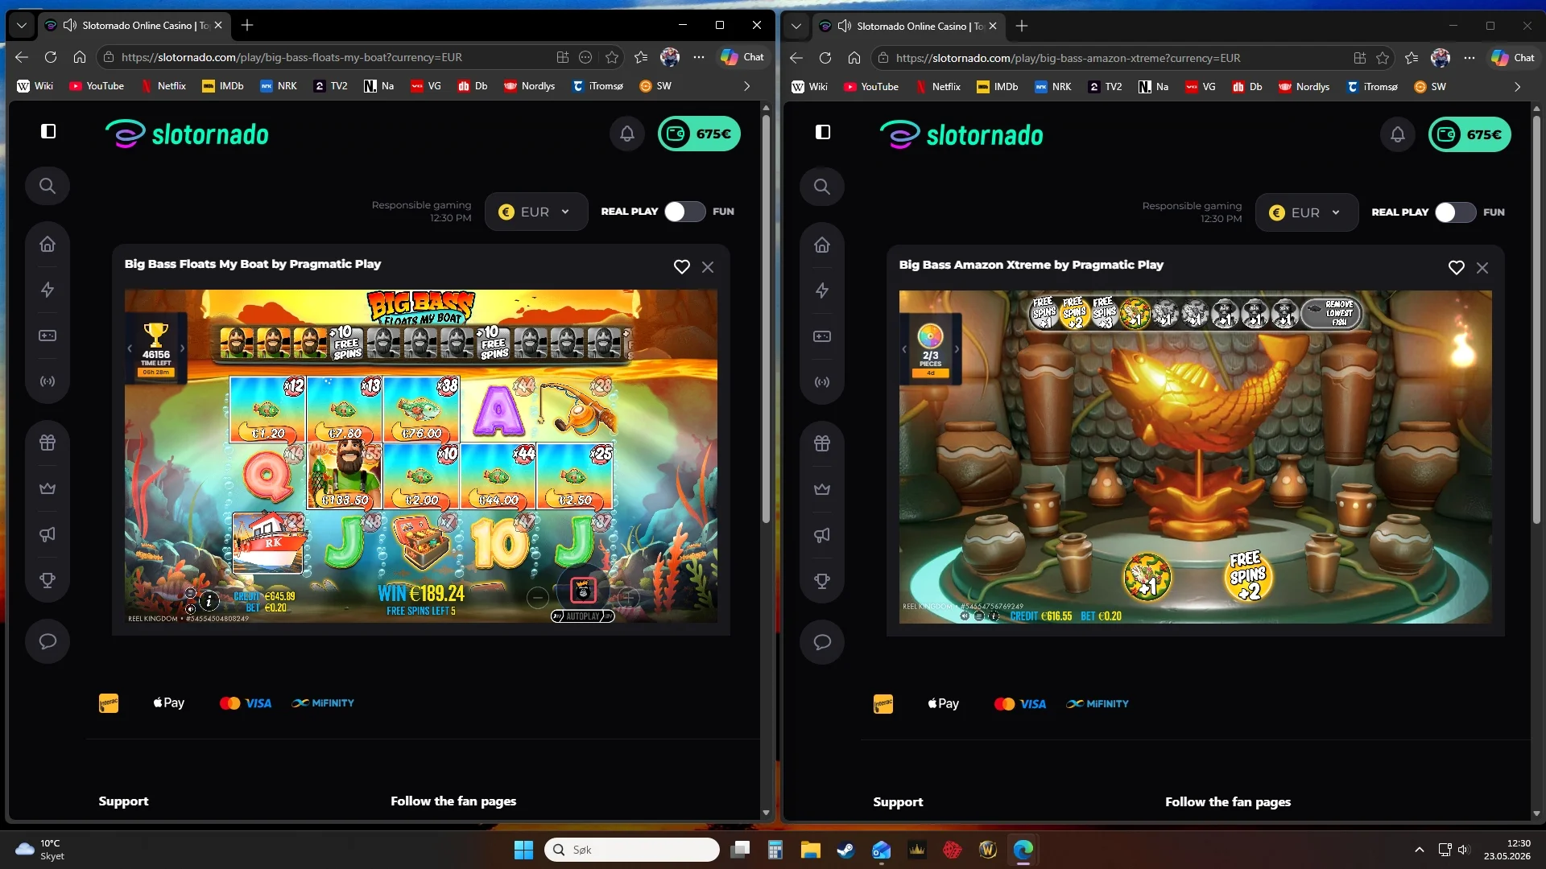Open YouTube bookmark in left browser
This screenshot has width=1546, height=869.
97,86
